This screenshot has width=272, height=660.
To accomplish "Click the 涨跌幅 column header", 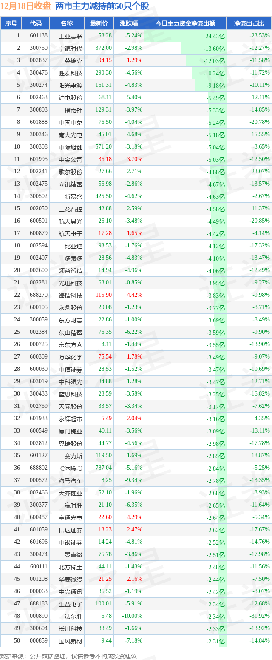I will pos(129,23).
